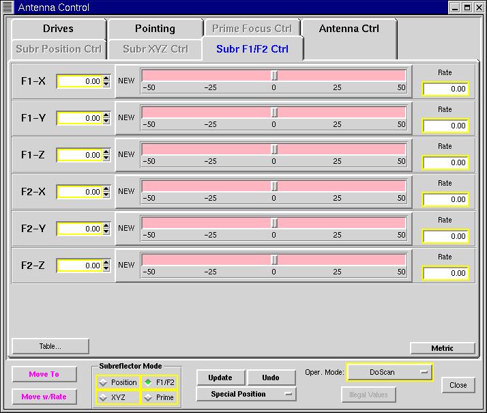Decrease F1-X value with down arrow
The image size is (487, 413).
coord(106,84)
